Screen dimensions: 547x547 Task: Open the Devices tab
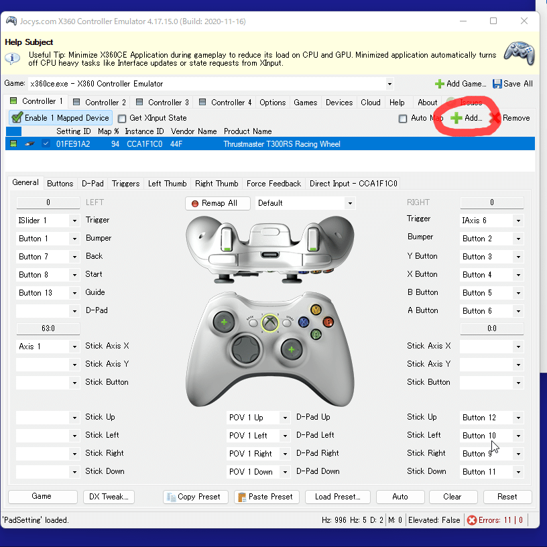(x=339, y=103)
